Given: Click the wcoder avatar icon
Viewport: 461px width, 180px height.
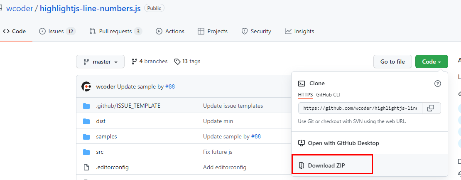Looking at the screenshot, I should tap(86, 86).
